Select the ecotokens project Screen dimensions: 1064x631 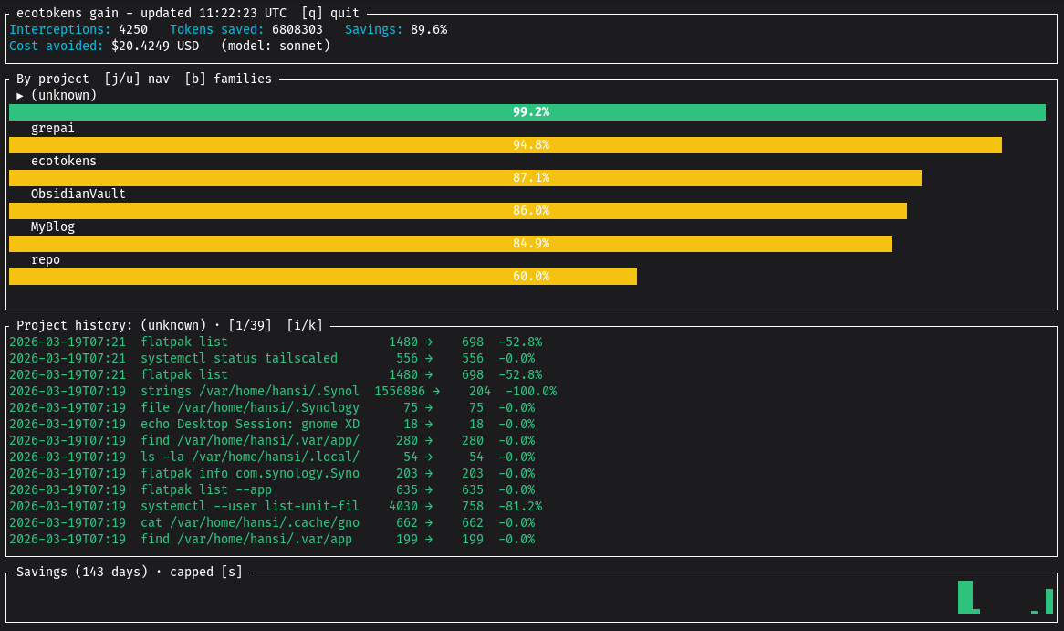pos(64,161)
